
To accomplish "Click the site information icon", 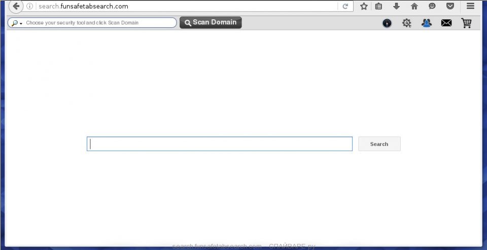I will (x=30, y=7).
